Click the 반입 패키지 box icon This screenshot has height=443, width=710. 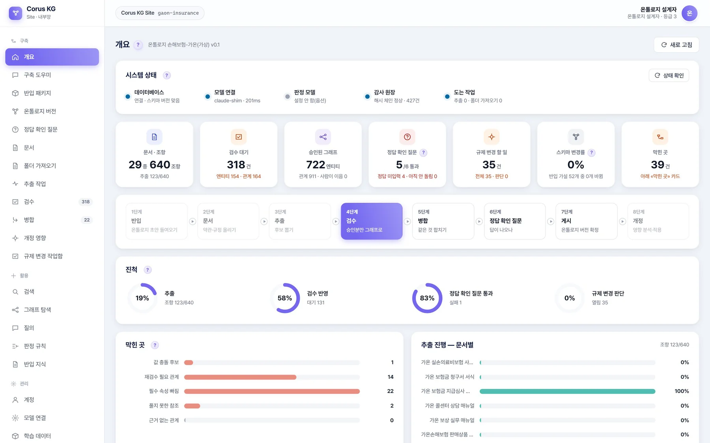pyautogui.click(x=15, y=93)
